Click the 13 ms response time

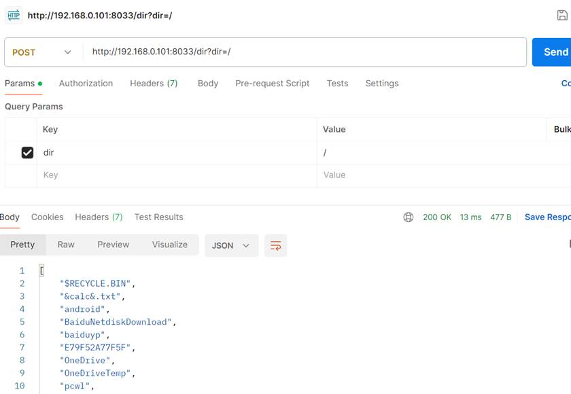470,217
